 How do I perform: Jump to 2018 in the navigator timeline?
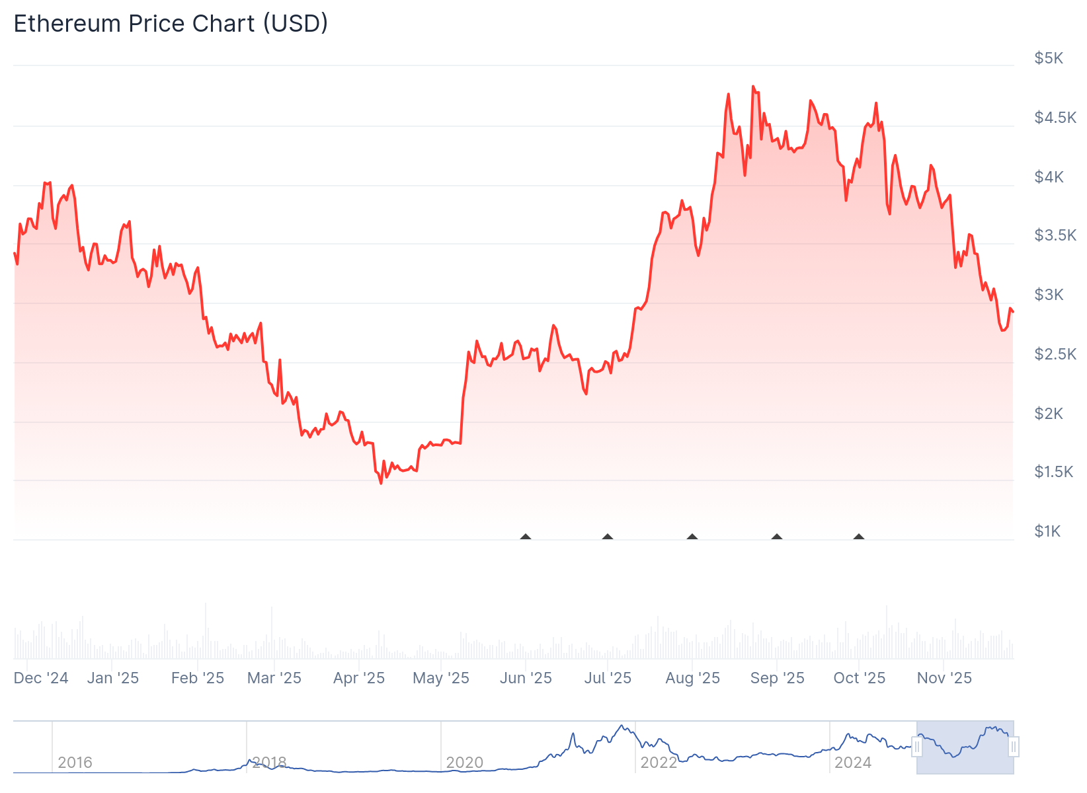tap(269, 763)
